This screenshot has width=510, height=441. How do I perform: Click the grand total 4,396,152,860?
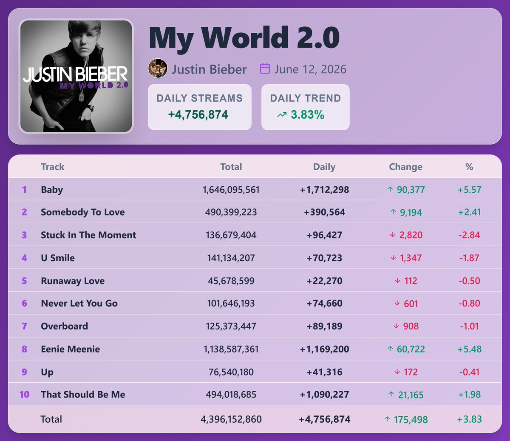[x=231, y=419]
